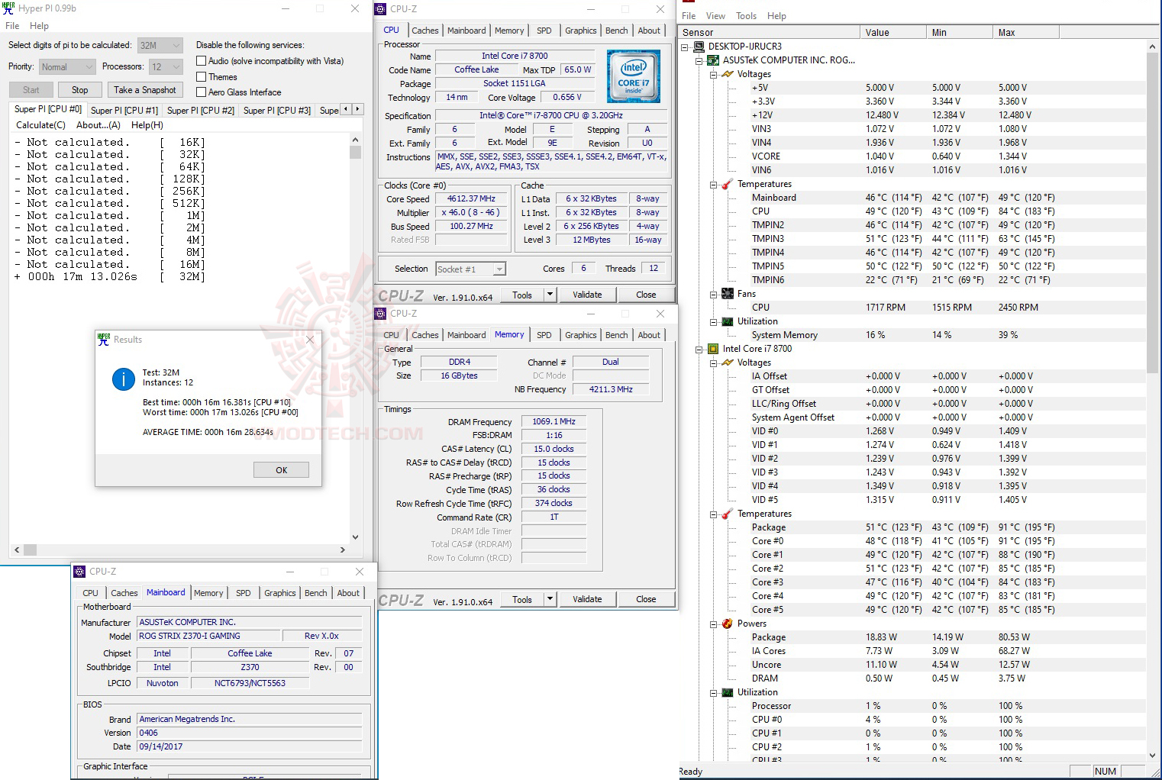
Task: Click the Value column header in sensor list
Action: click(x=892, y=32)
